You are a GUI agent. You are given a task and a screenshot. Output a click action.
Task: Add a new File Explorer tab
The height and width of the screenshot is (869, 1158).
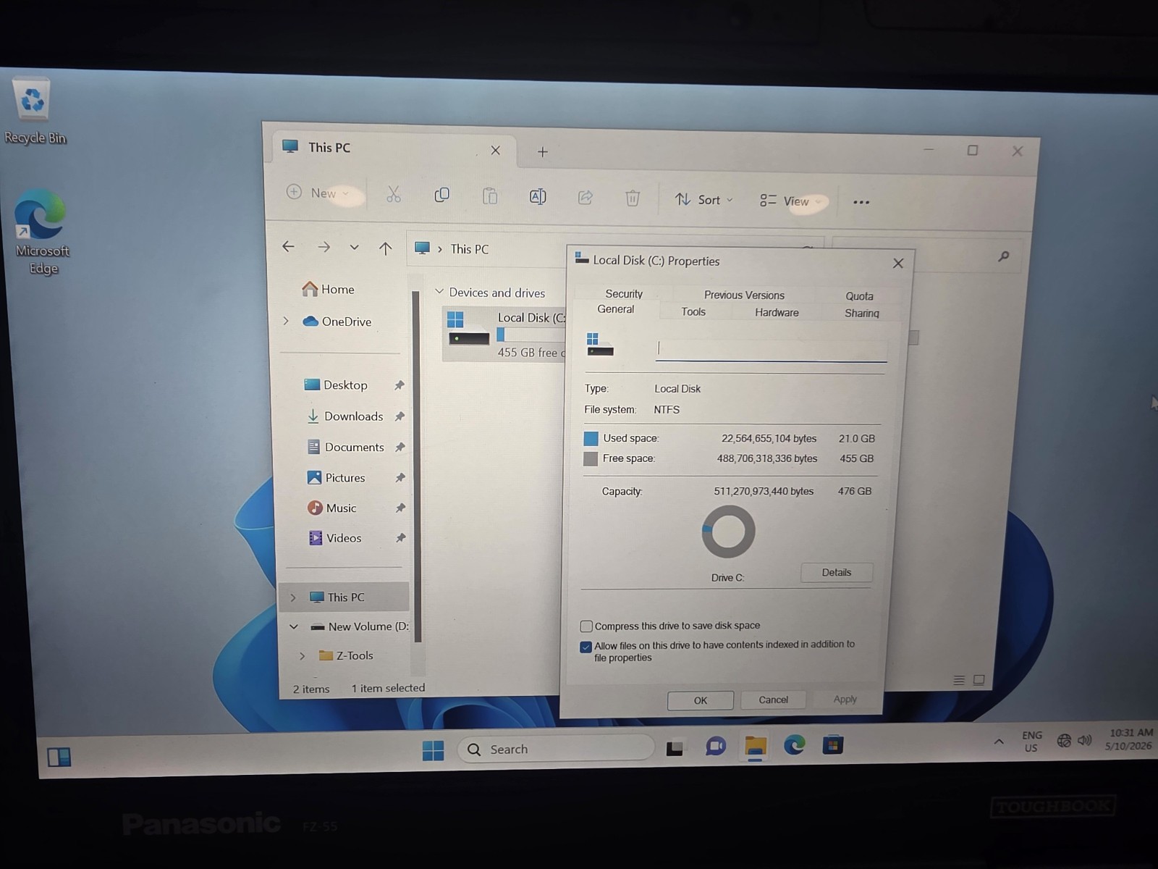click(543, 151)
